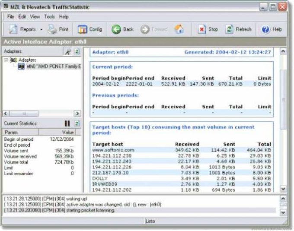
Task: Click the Adapters horizontal scrollbar thumb
Action: pyautogui.click(x=24, y=114)
